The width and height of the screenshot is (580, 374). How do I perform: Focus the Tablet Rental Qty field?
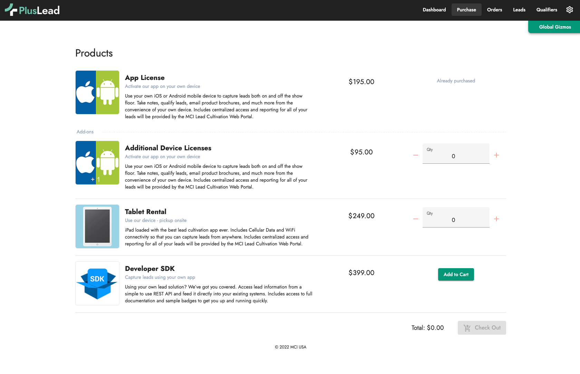click(x=456, y=220)
